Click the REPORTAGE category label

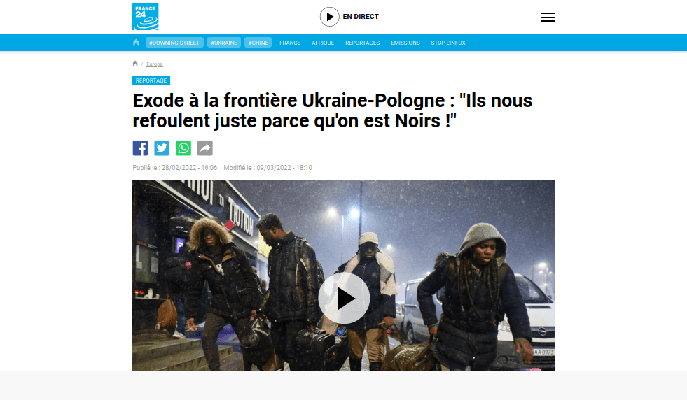(x=151, y=80)
